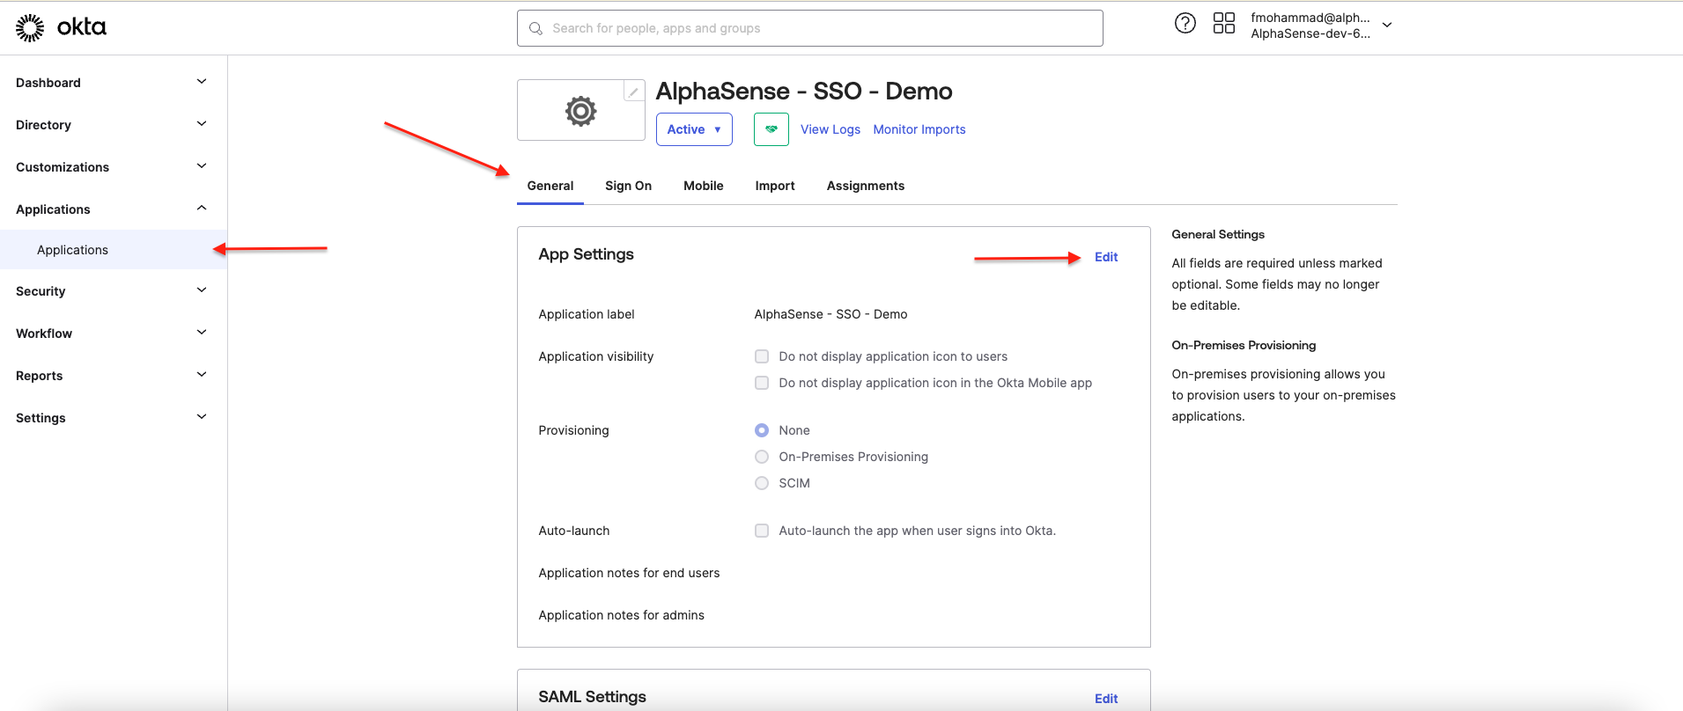The width and height of the screenshot is (1683, 711).
Task: Switch to the Mobile tab
Action: click(x=704, y=186)
